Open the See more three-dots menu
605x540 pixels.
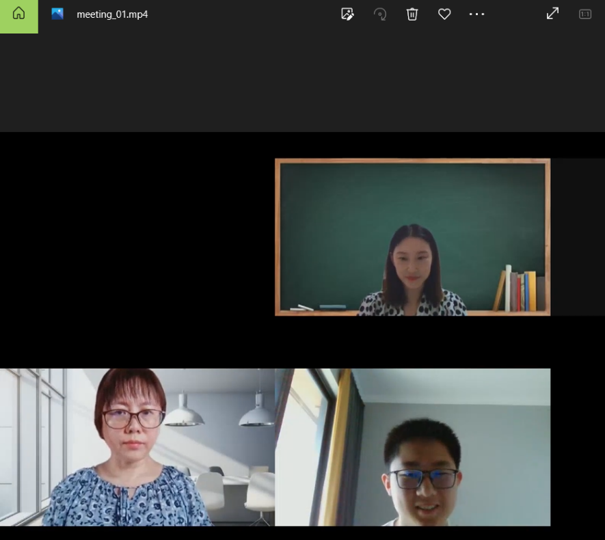(476, 14)
